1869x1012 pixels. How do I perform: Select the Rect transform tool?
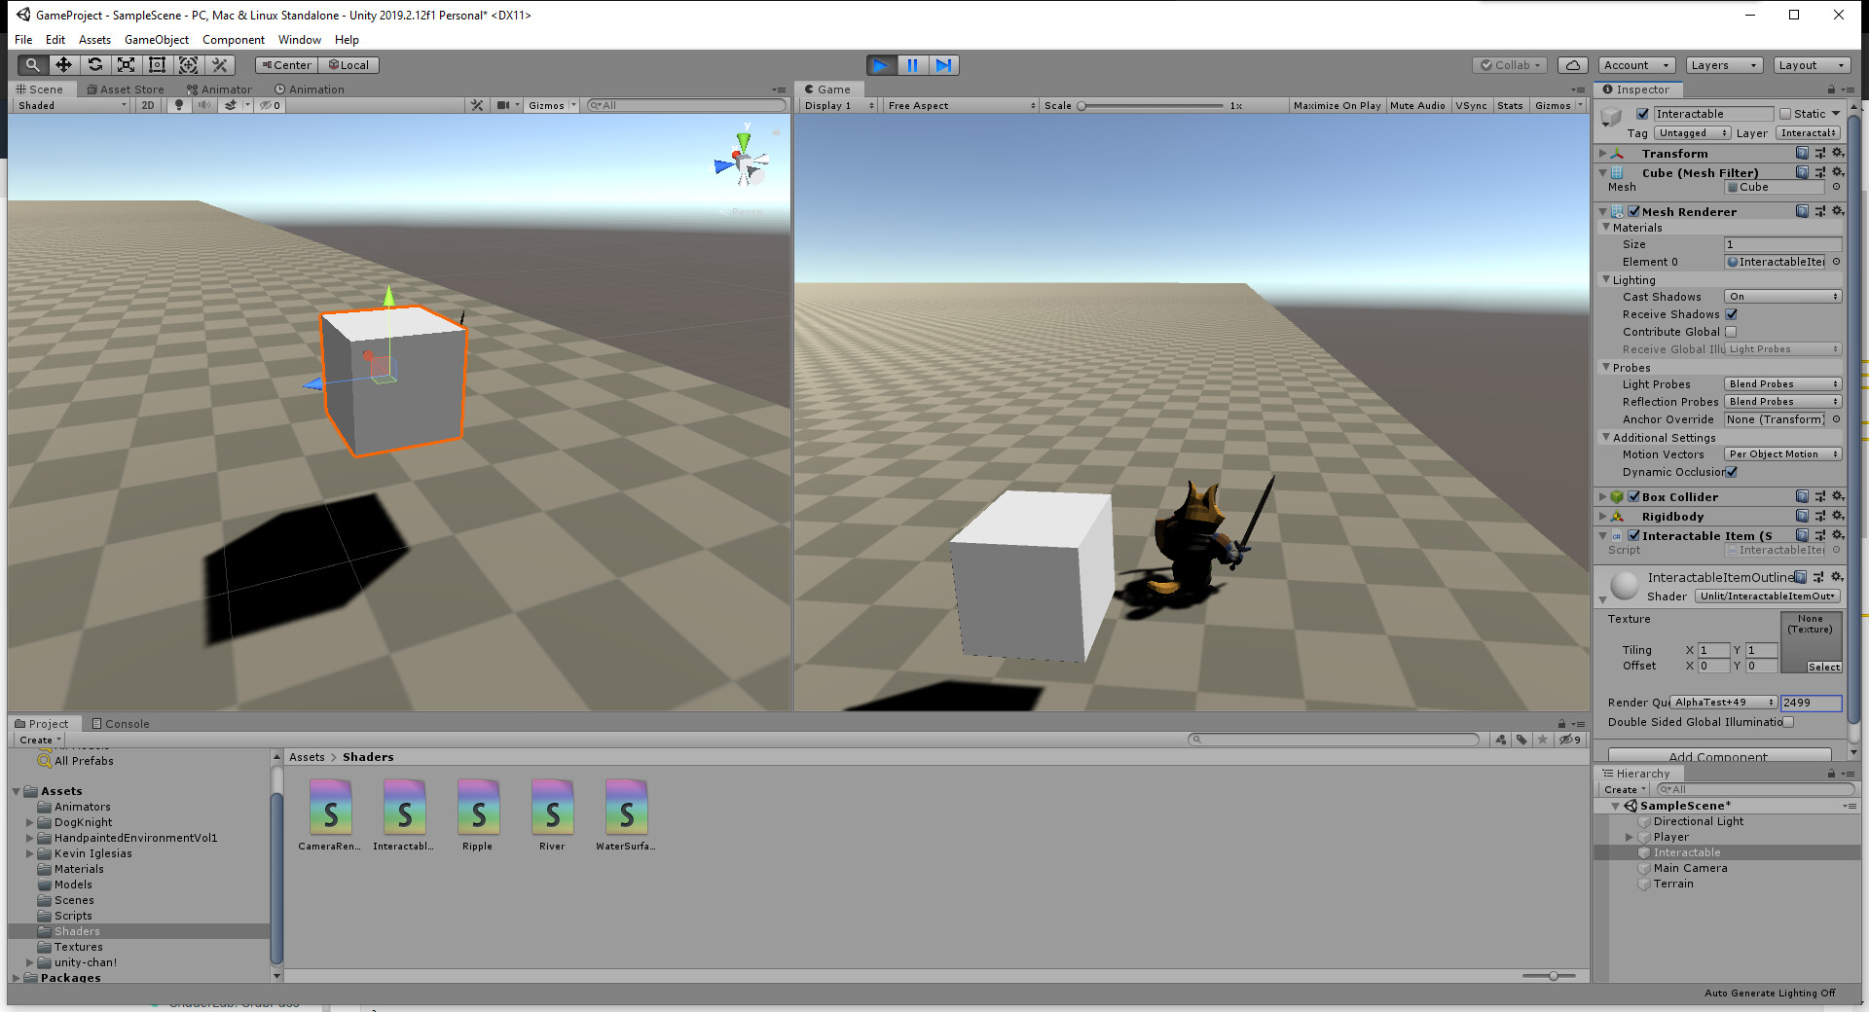[157, 64]
